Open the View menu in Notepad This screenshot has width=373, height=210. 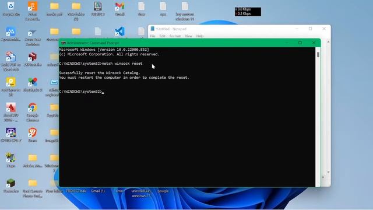tap(188, 36)
